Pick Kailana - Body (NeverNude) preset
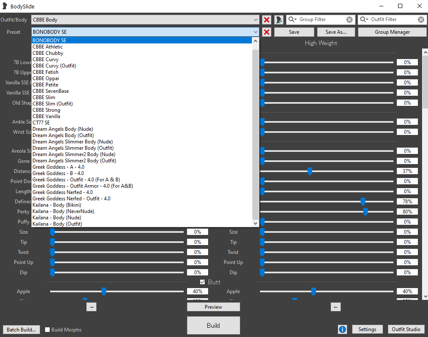Screen dimensions: 428x337 coord(142,211)
